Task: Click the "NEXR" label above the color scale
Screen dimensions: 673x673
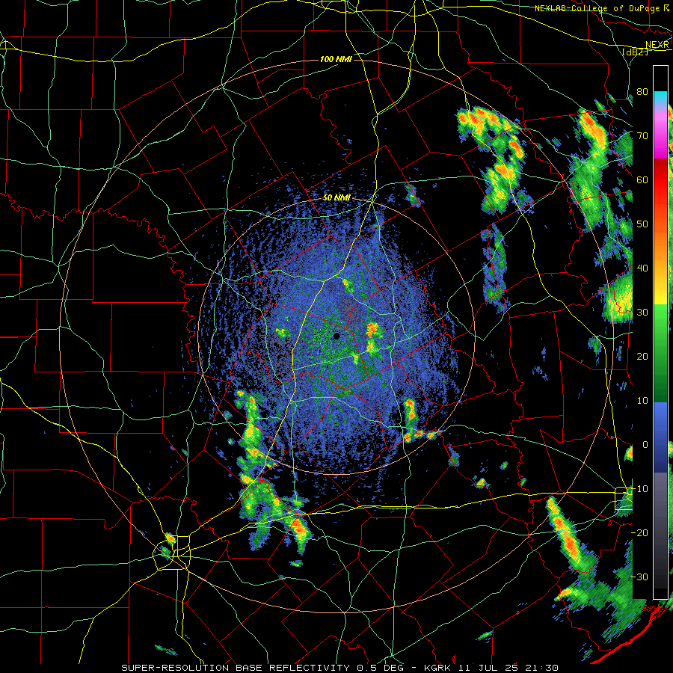Action: [x=657, y=45]
